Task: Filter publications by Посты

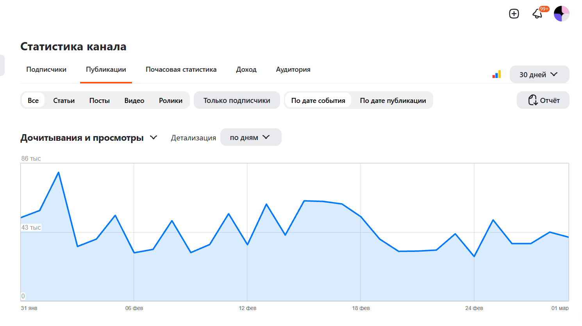Action: (x=99, y=100)
